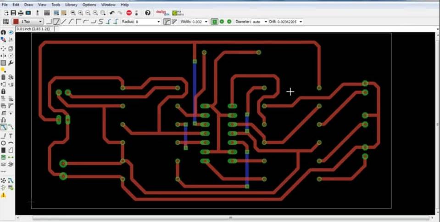
Task: Select the 90-degree corner wire bend
Action: coord(49,22)
